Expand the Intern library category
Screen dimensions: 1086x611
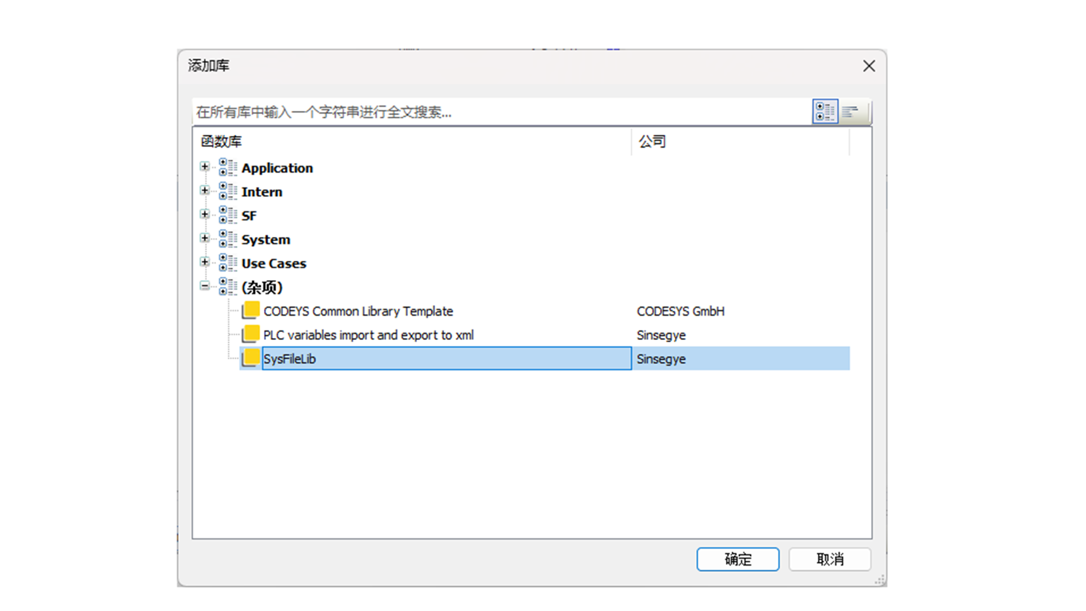[205, 191]
